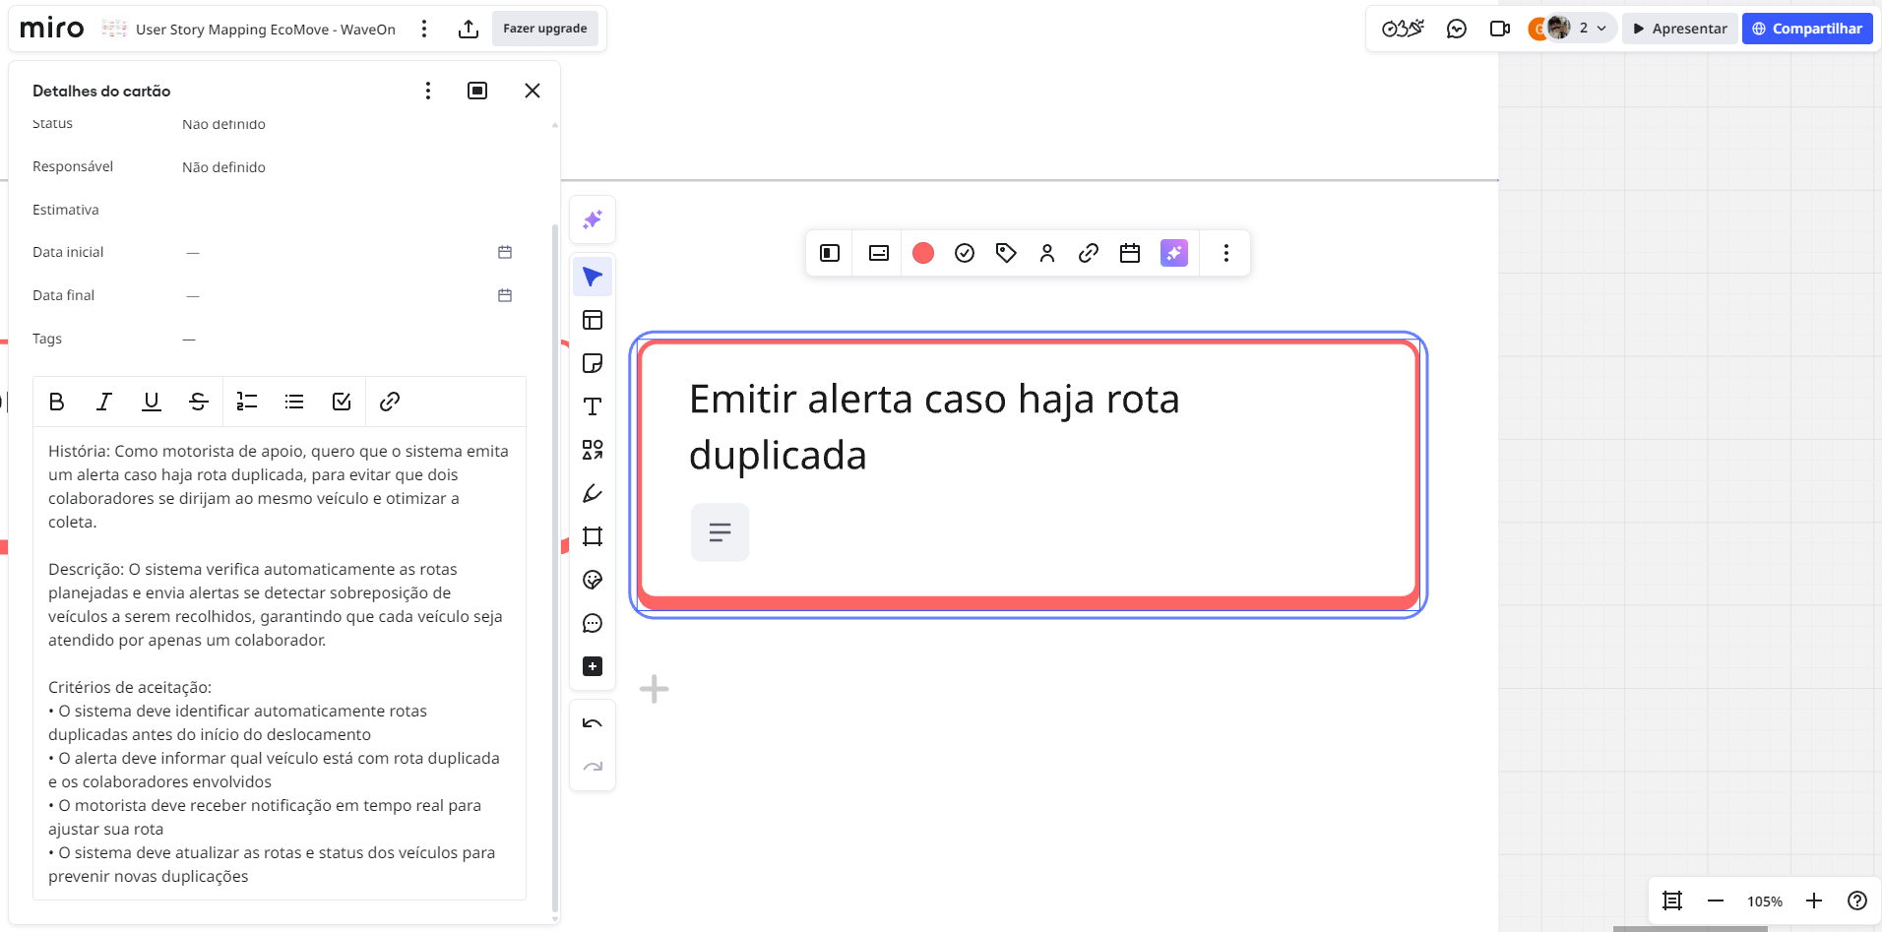Toggle bold text formatting
The width and height of the screenshot is (1882, 932).
[x=57, y=402]
